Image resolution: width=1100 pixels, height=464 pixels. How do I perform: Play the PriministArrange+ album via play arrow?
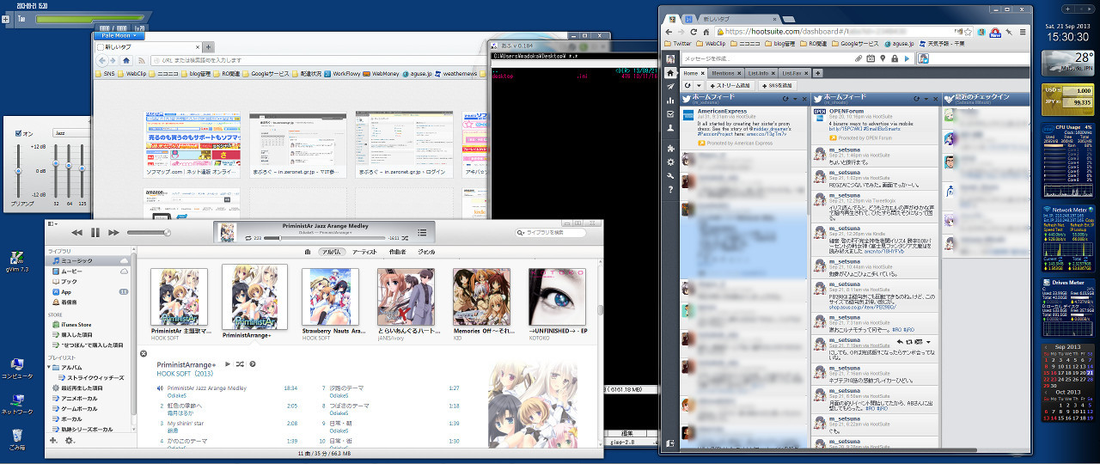pos(228,364)
